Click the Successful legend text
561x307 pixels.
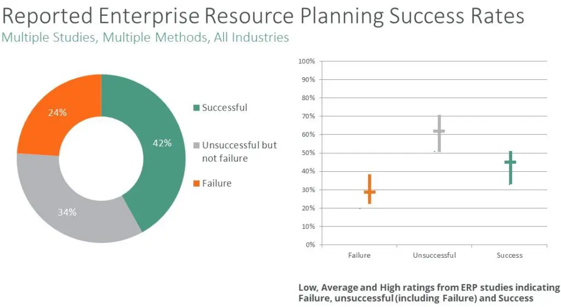[224, 108]
